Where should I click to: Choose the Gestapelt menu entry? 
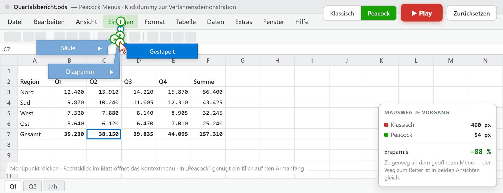(162, 51)
